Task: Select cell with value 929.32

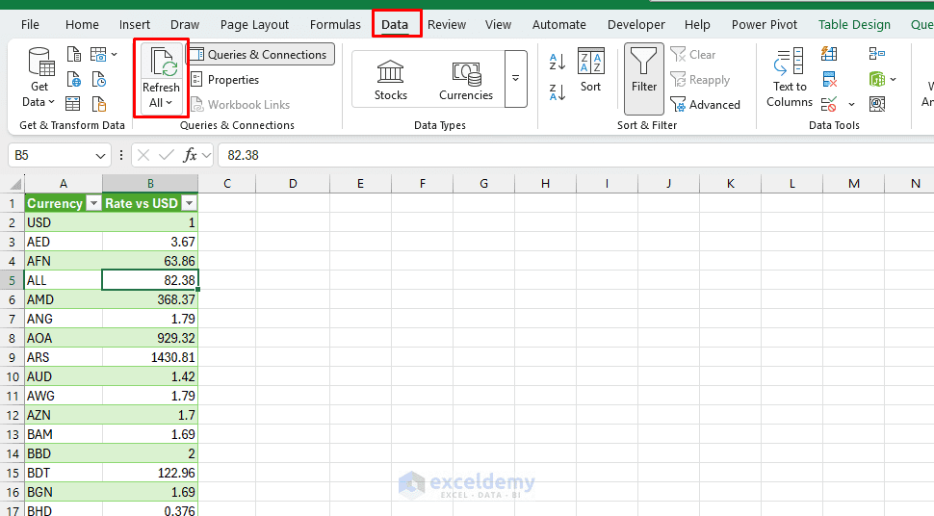Action: tap(150, 338)
